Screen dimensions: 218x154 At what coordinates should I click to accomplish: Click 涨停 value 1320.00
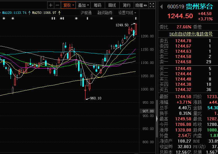click(183, 130)
